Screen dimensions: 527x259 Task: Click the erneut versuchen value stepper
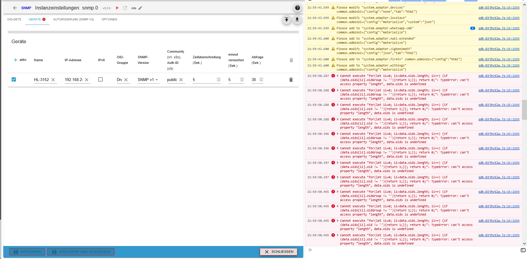coord(242,80)
